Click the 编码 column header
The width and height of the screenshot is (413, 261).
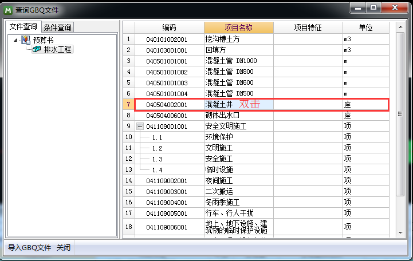pos(169,27)
